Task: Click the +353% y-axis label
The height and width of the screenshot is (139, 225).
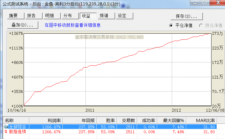Action: click(17, 92)
